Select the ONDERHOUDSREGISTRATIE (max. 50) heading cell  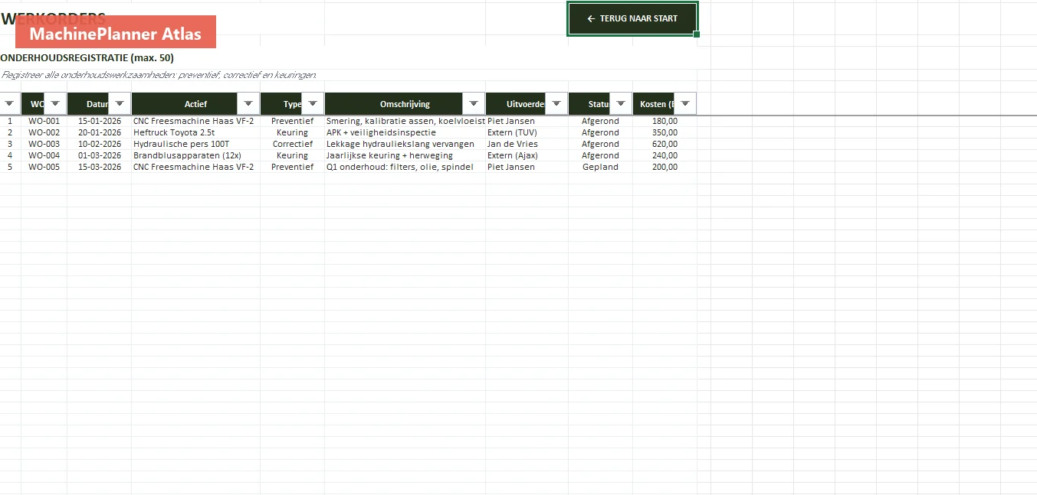point(87,58)
